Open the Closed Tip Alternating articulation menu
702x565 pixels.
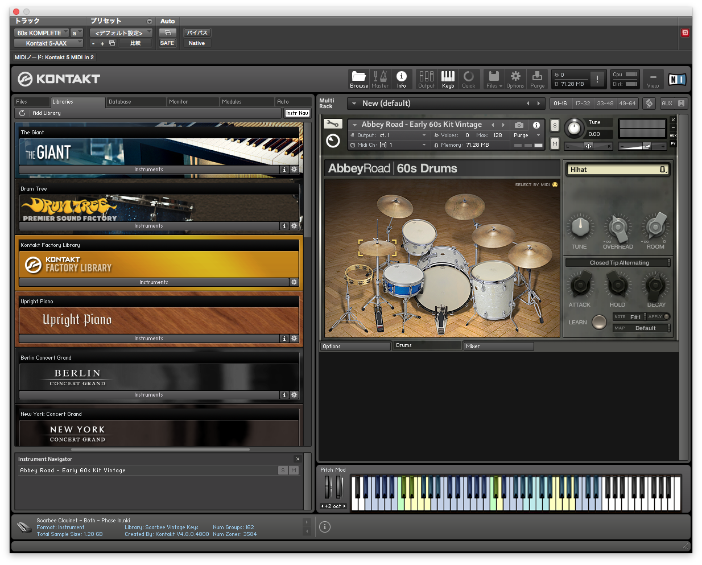pyautogui.click(x=618, y=263)
